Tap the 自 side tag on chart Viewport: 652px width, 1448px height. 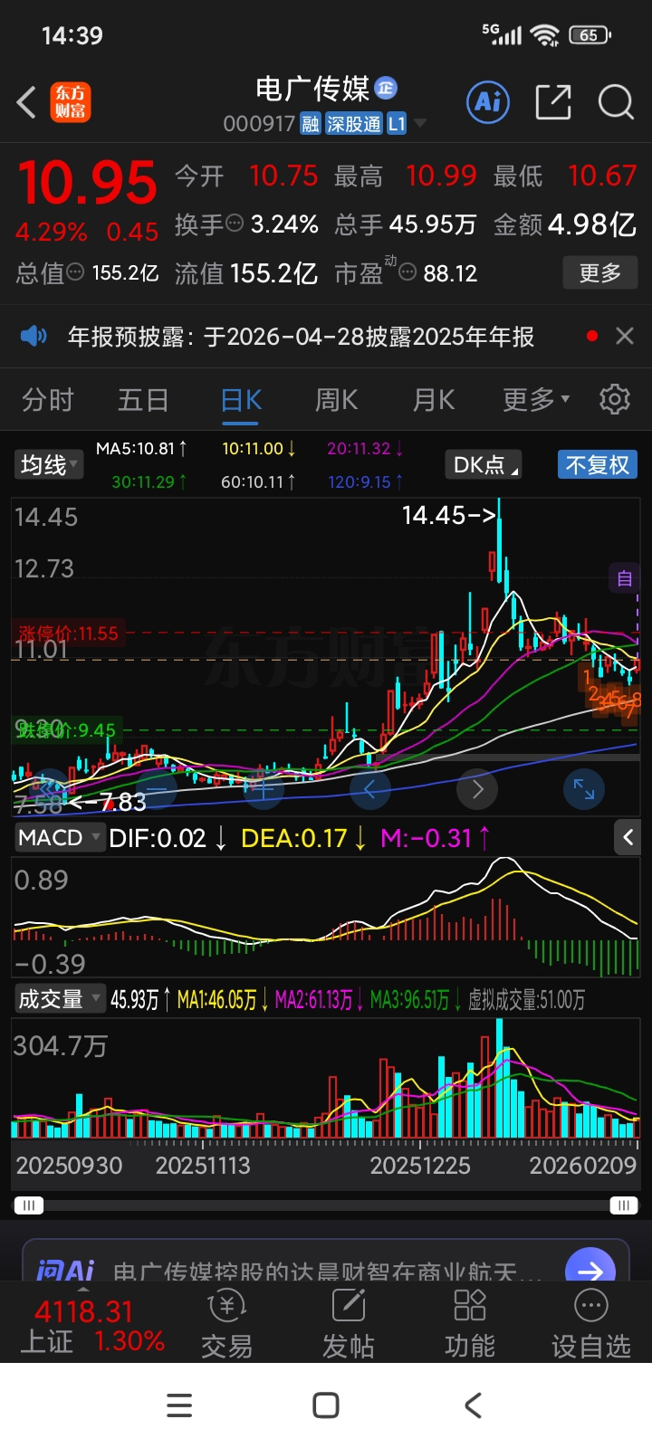(x=625, y=578)
